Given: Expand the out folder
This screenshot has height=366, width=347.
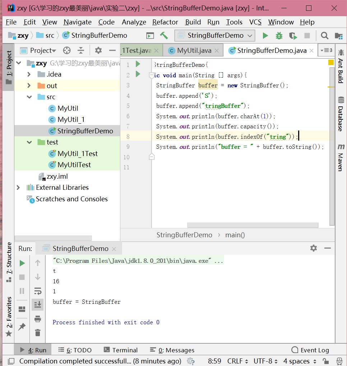Looking at the screenshot, I should [x=29, y=86].
